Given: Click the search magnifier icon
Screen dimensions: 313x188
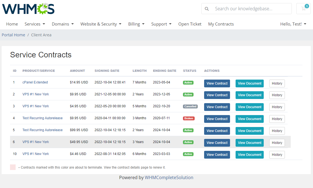Looking at the screenshot, I should (x=207, y=9).
